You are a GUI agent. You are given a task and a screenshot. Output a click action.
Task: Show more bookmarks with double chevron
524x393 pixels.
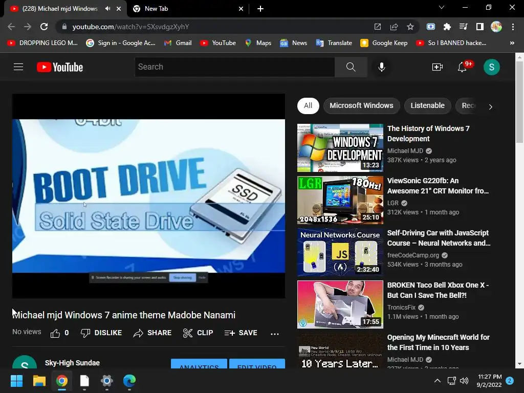(x=512, y=43)
